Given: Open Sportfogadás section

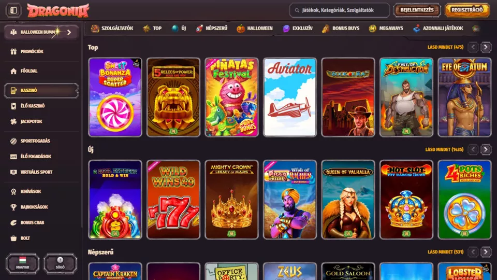Looking at the screenshot, I should click(x=35, y=141).
